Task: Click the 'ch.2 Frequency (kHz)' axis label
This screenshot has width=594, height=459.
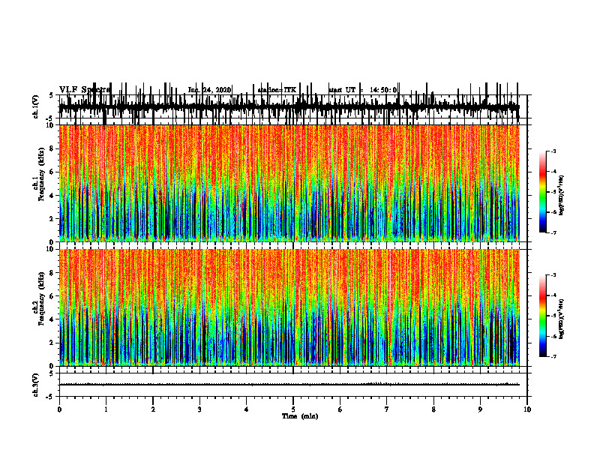Action: tap(39, 298)
